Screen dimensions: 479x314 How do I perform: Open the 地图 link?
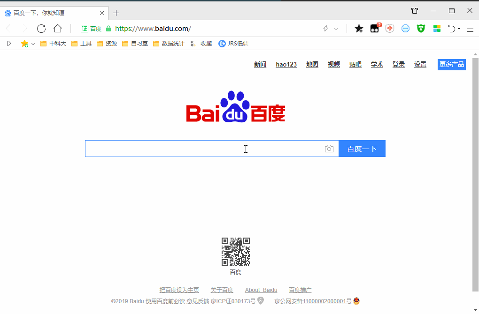pyautogui.click(x=312, y=64)
